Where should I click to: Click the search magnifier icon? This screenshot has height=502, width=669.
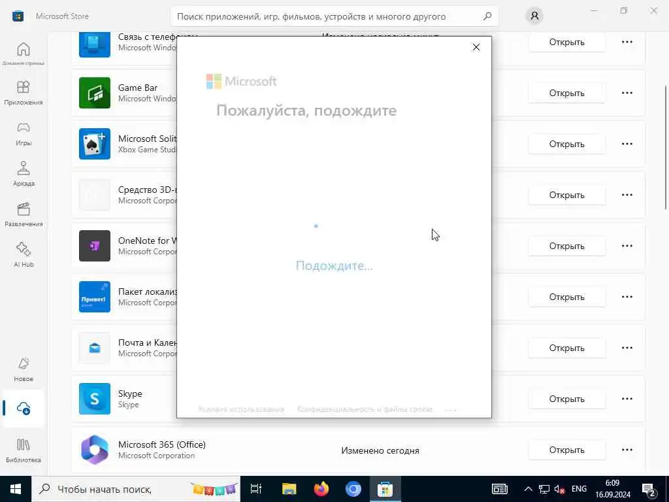click(x=487, y=16)
